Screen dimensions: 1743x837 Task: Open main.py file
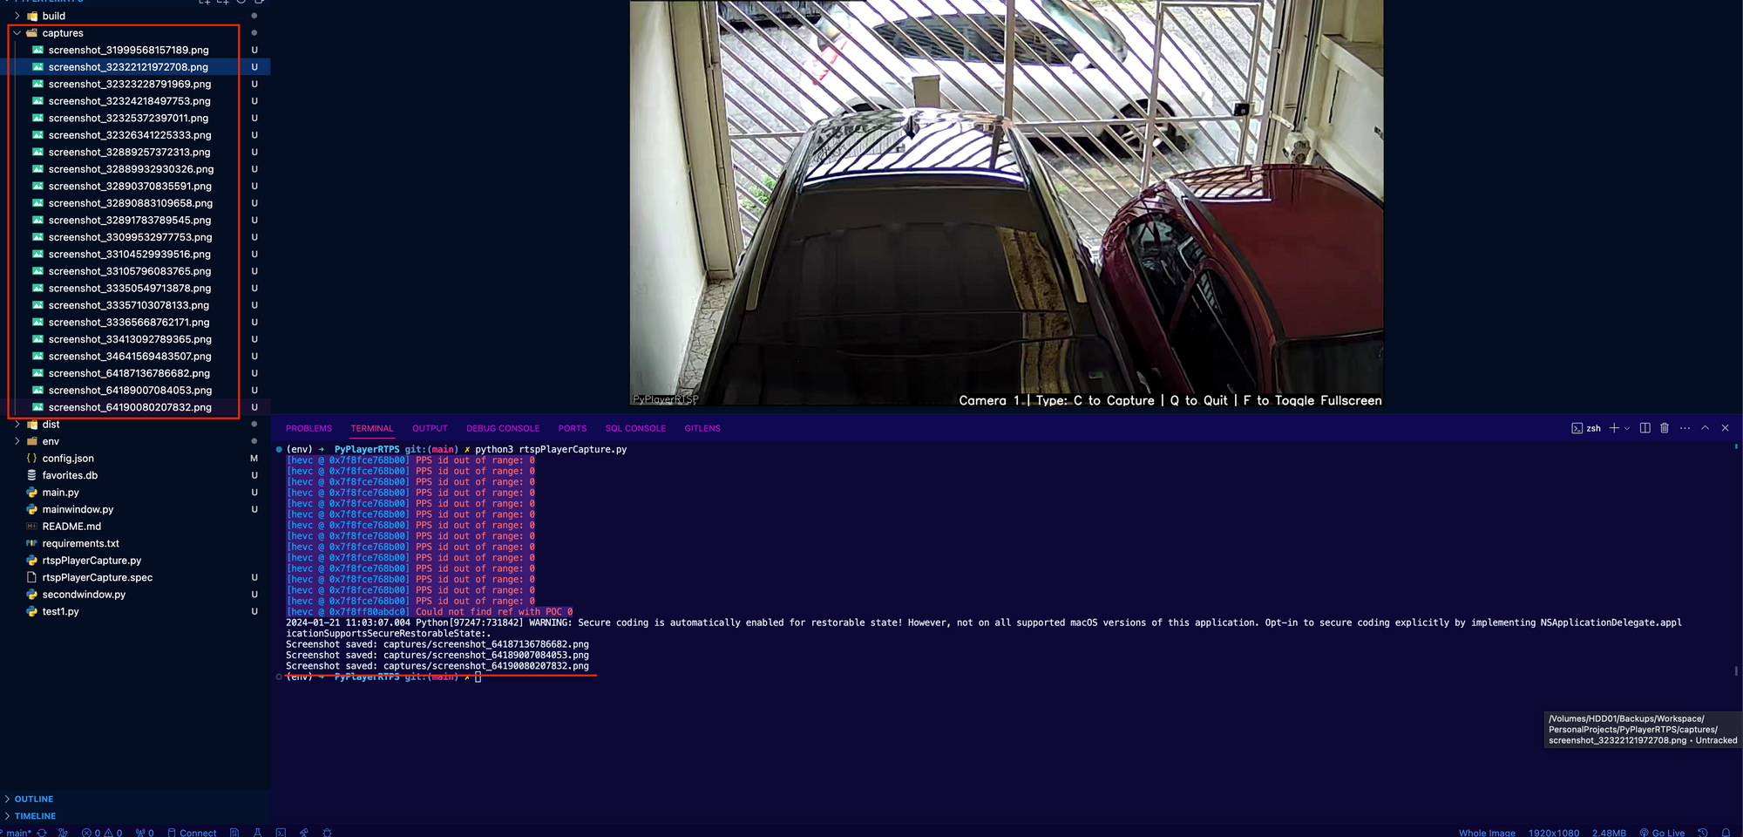point(60,493)
